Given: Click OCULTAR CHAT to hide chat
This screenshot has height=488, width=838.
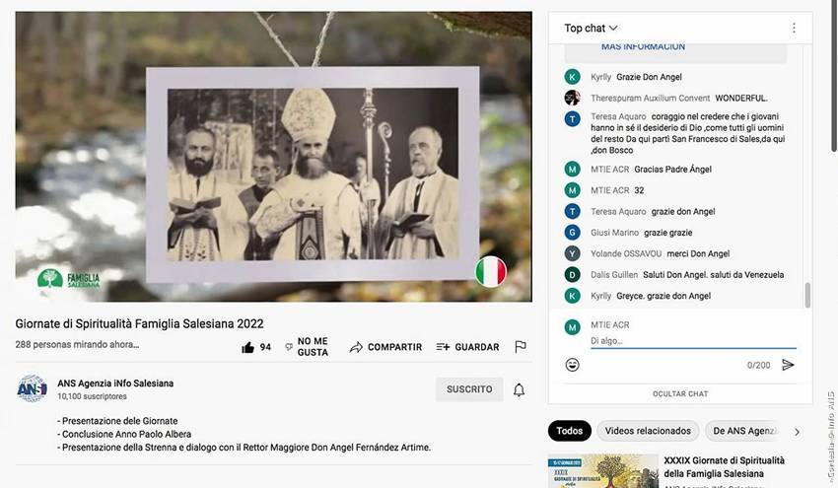Looking at the screenshot, I should [680, 394].
